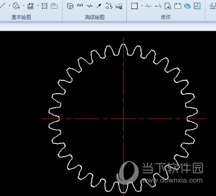Select the break line zigzag tool
Image resolution: width=216 pixels, height=196 pixels.
click(90, 6)
